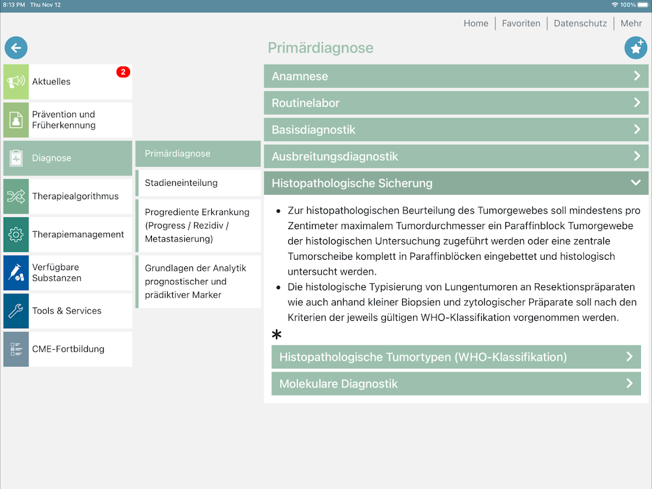Expand the Routinelabor section
This screenshot has height=489, width=652.
pyautogui.click(x=456, y=103)
